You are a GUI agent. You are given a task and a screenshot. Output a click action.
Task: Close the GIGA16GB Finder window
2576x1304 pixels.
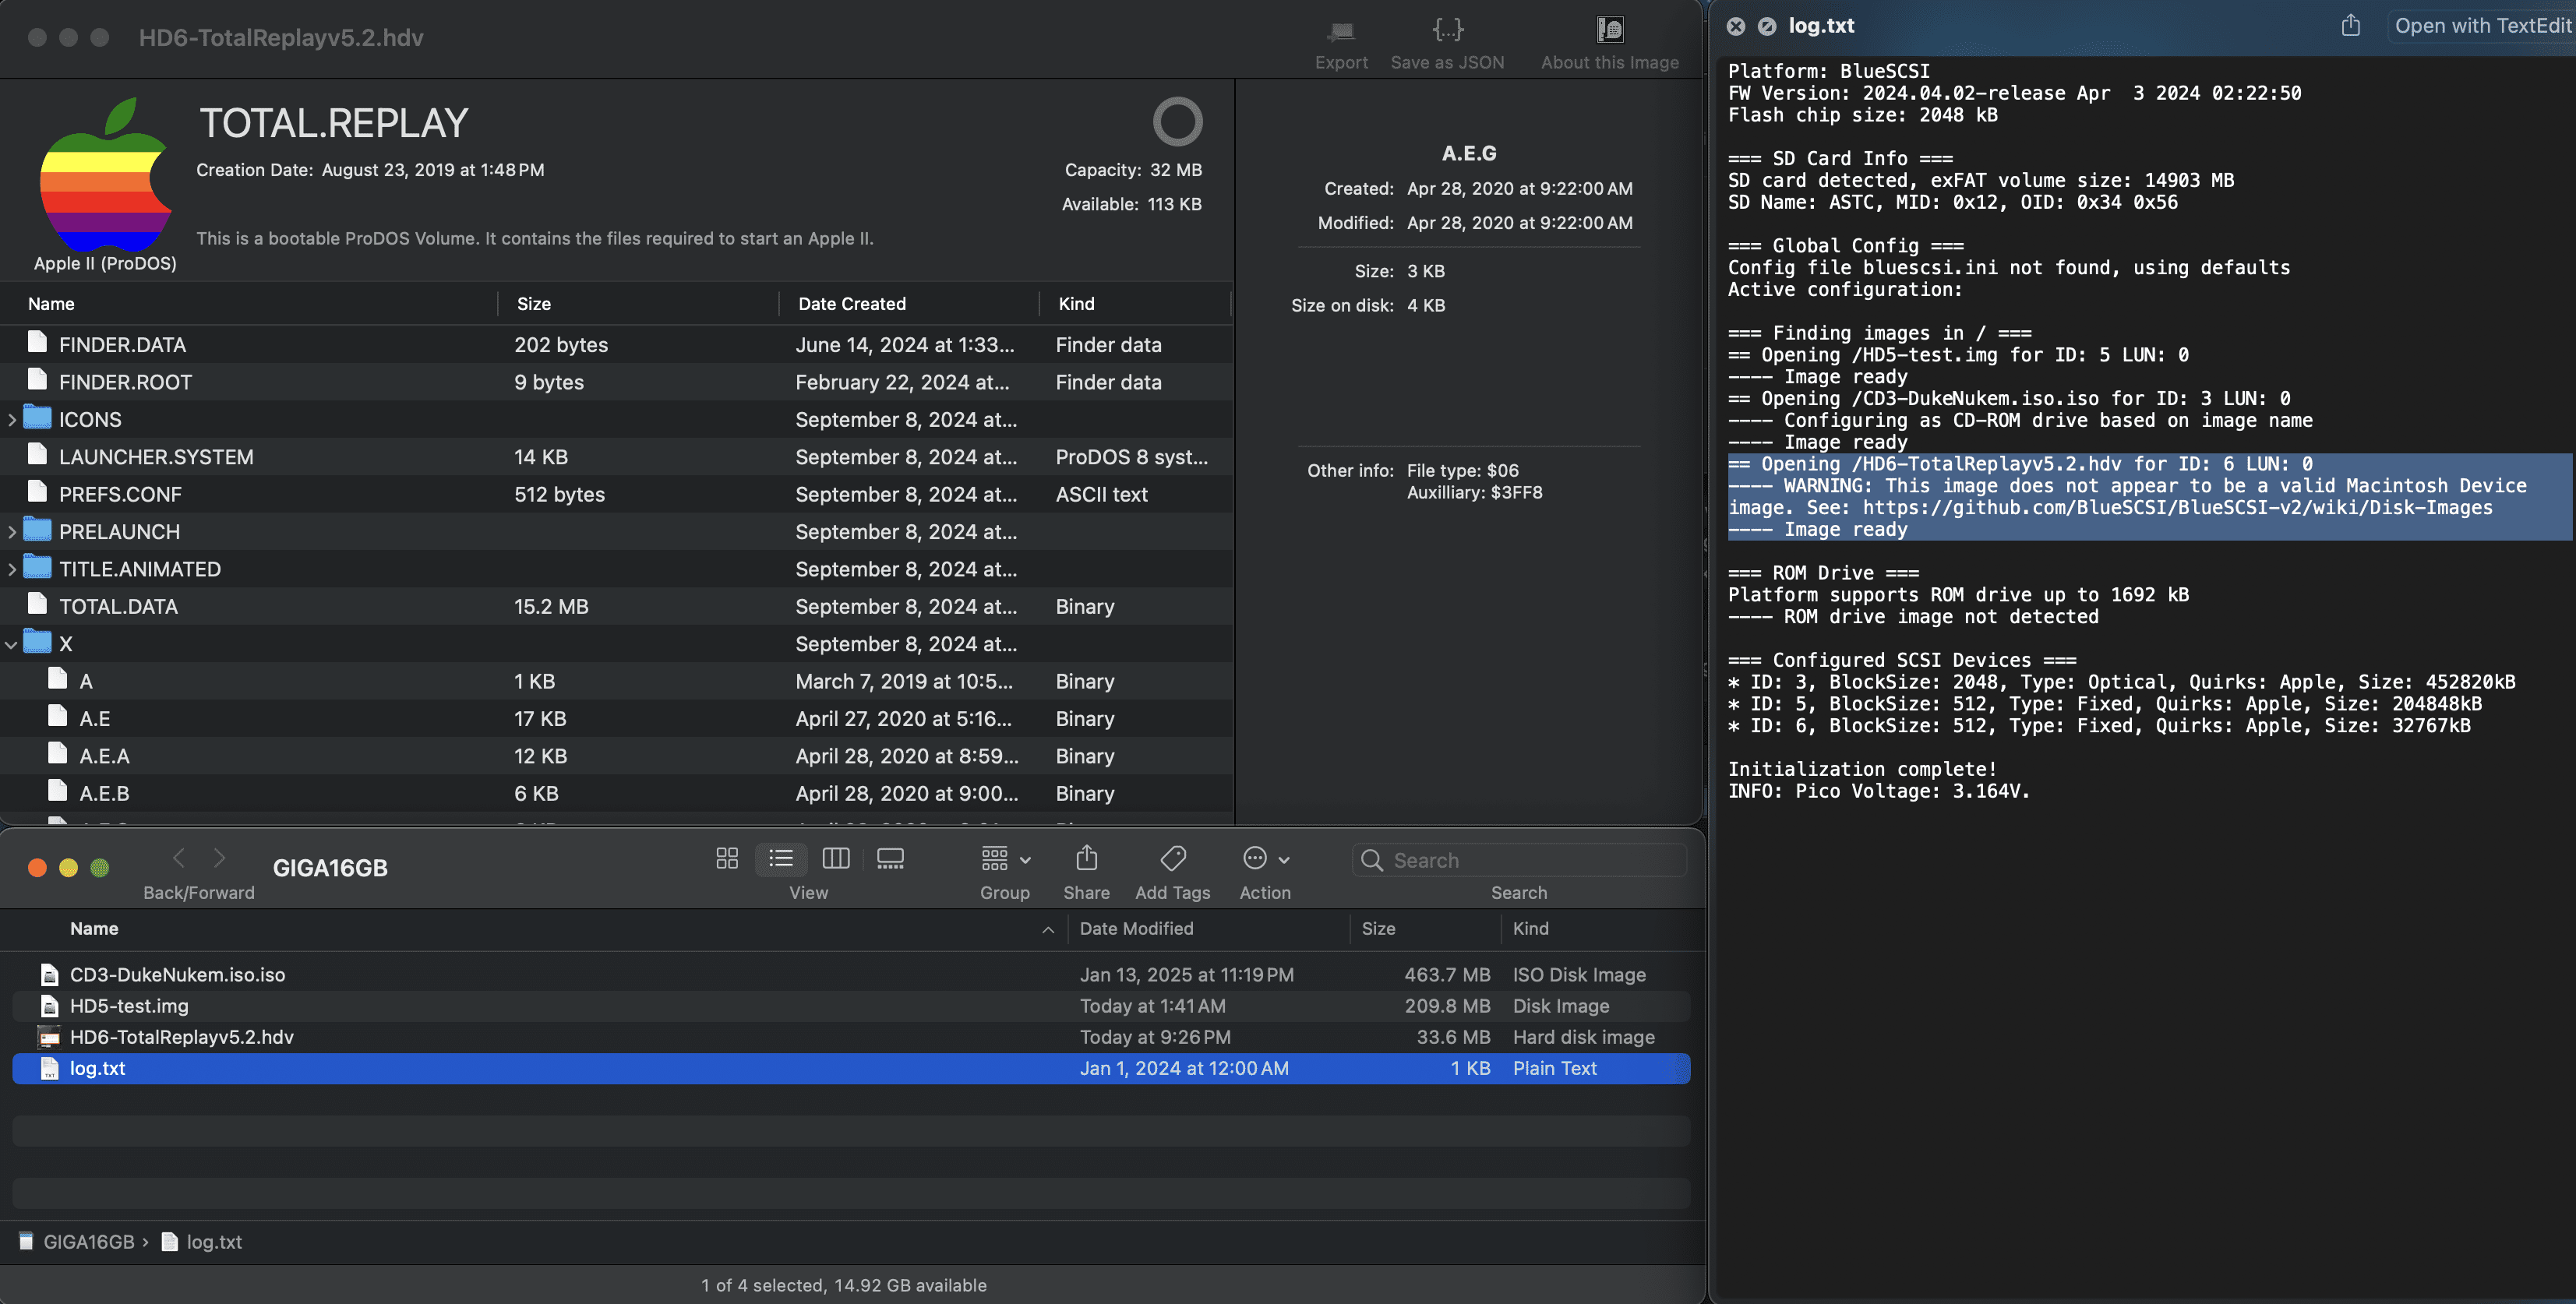(37, 868)
